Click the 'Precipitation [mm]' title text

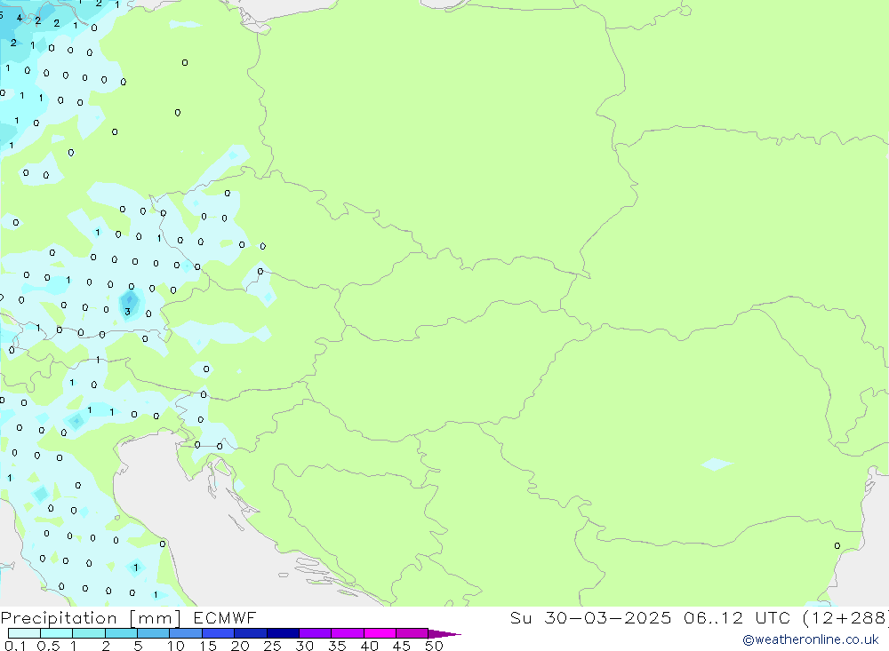[x=91, y=618]
